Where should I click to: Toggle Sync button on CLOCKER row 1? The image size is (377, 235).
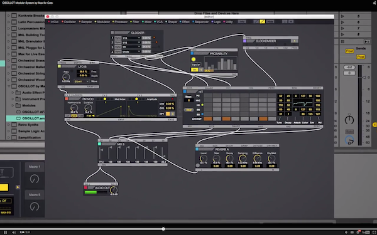tap(118, 38)
